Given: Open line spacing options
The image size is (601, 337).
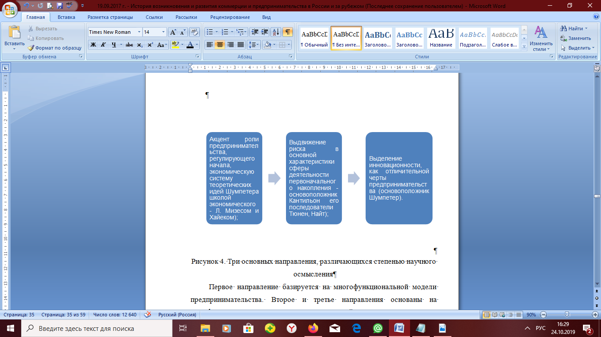Looking at the screenshot, I should 253,45.
